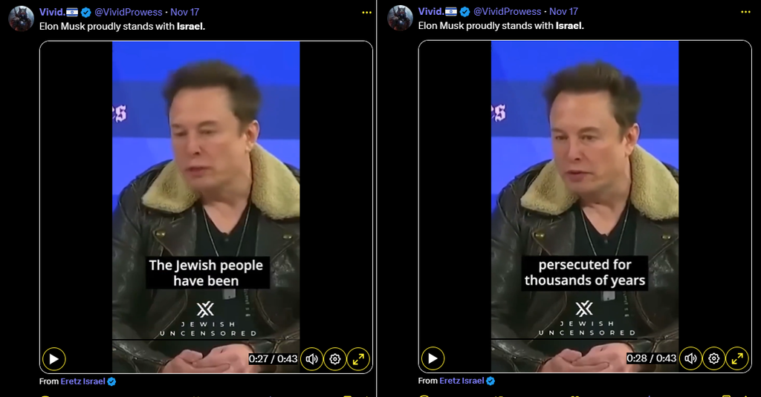Click Nov 17 timestamp on left tweet
The width and height of the screenshot is (761, 397).
tap(184, 12)
